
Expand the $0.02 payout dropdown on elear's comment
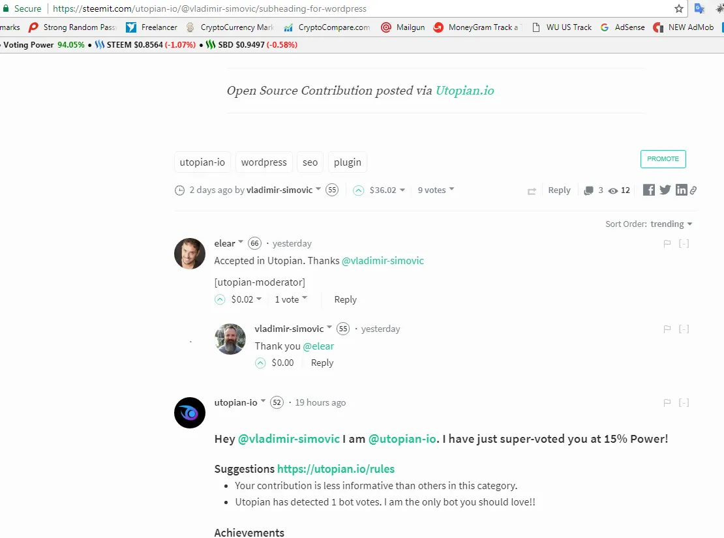tap(259, 299)
